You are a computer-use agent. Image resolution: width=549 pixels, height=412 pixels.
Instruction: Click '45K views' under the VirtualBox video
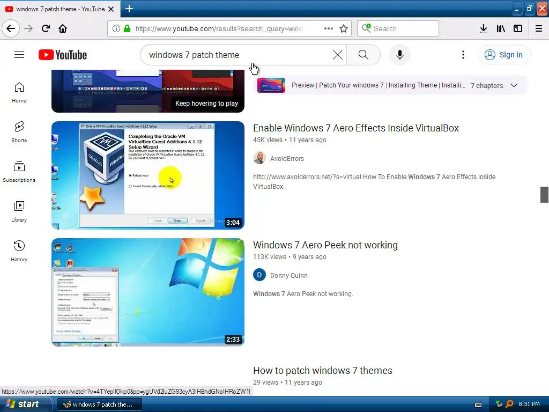tap(268, 140)
